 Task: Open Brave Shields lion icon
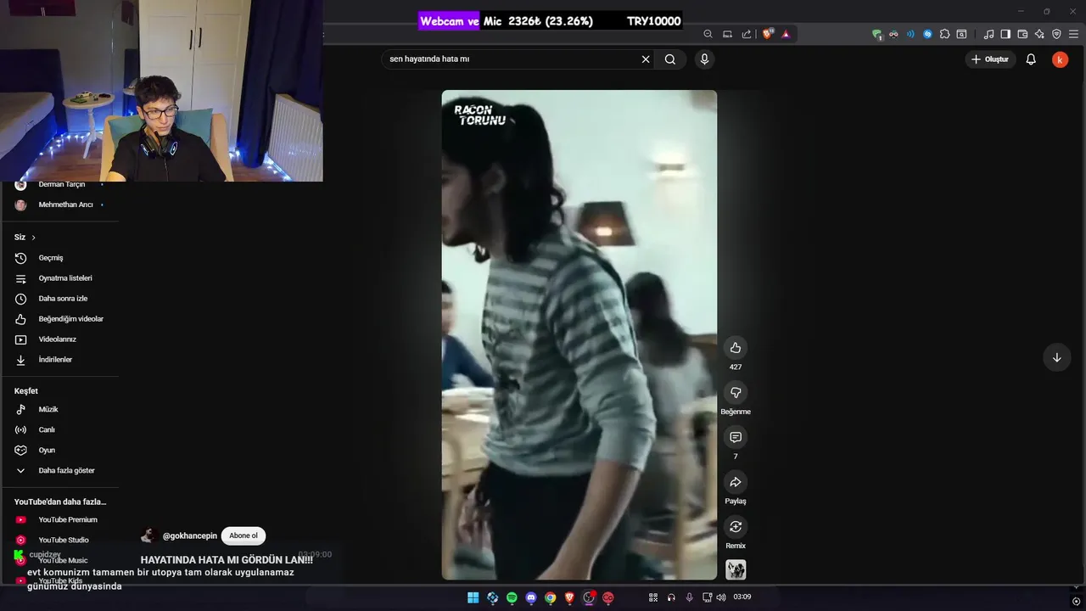click(x=767, y=34)
